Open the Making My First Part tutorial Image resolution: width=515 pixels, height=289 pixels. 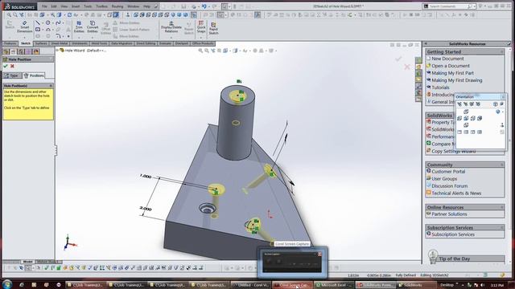point(452,73)
